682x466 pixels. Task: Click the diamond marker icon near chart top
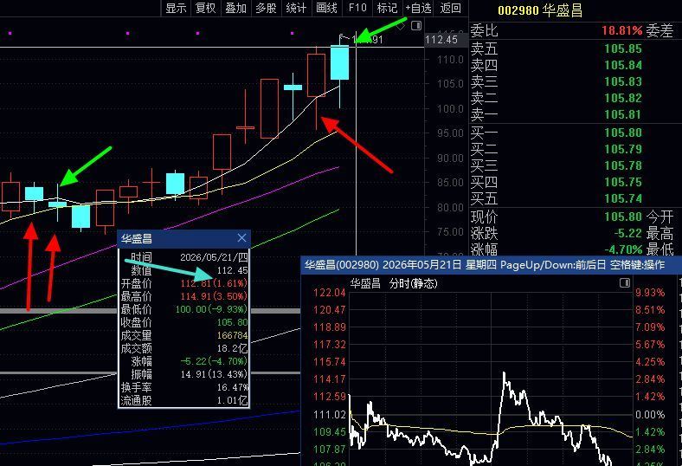point(401,26)
